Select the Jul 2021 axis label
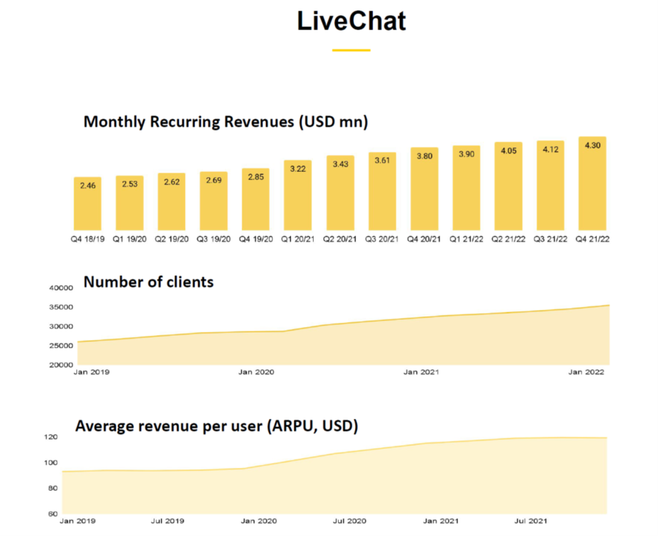The height and width of the screenshot is (536, 658). click(x=531, y=522)
